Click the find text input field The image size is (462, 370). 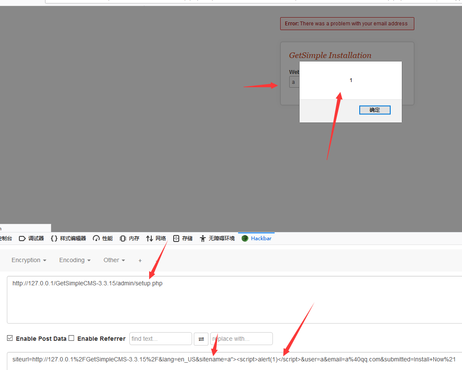[160, 339]
